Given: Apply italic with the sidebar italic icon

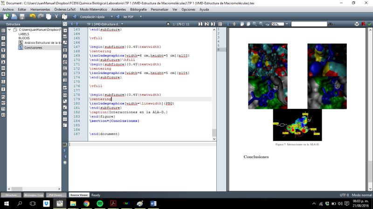Looking at the screenshot, I should pyautogui.click(x=65, y=56).
